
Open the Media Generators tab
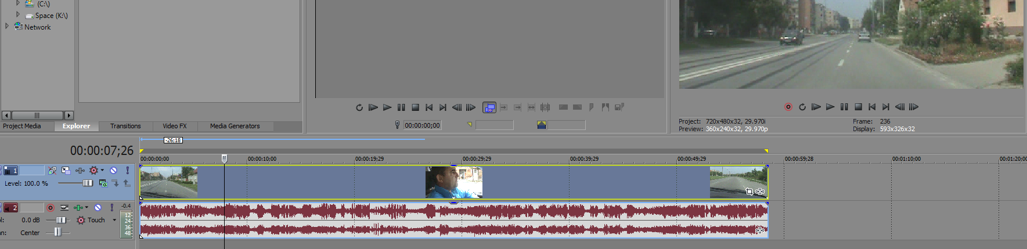(235, 126)
